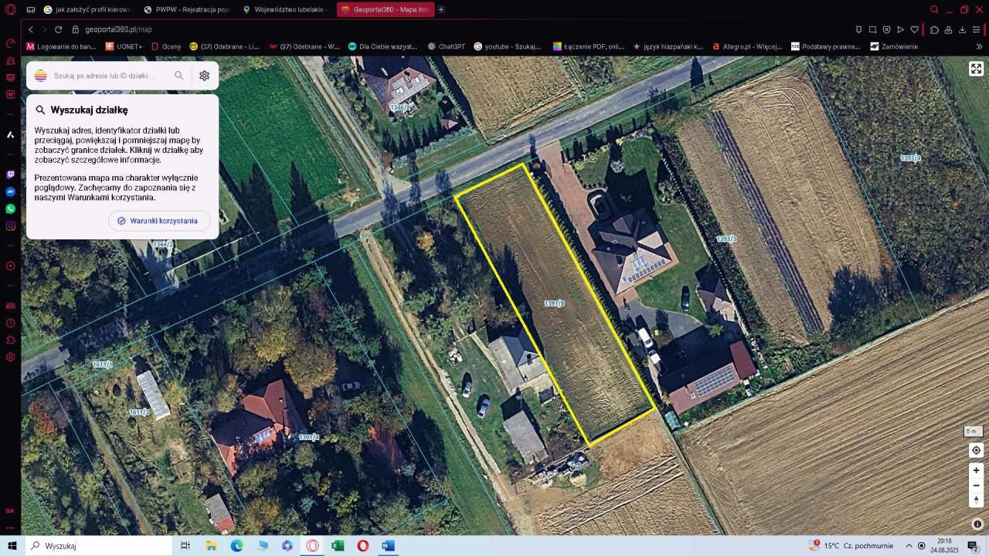Click the downloads tray icon in the browser toolbar

[961, 29]
